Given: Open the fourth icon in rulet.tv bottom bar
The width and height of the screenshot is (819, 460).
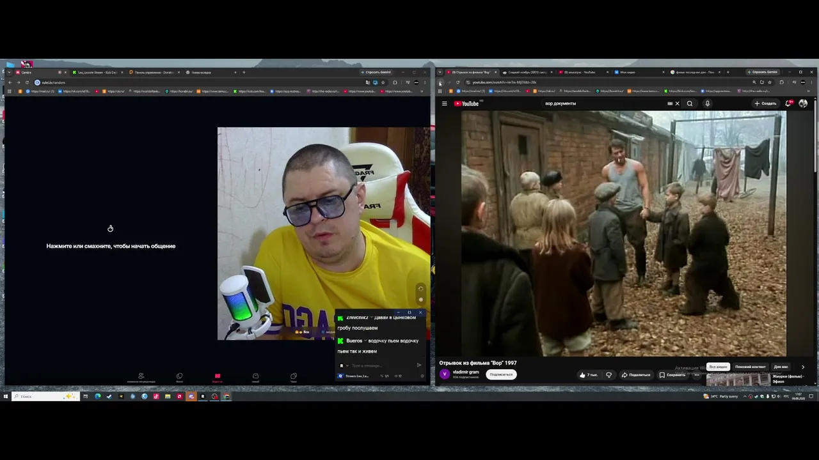Looking at the screenshot, I should [x=255, y=377].
